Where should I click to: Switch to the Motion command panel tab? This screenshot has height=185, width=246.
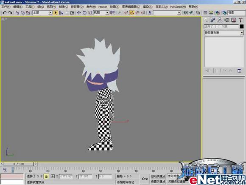(x=227, y=20)
